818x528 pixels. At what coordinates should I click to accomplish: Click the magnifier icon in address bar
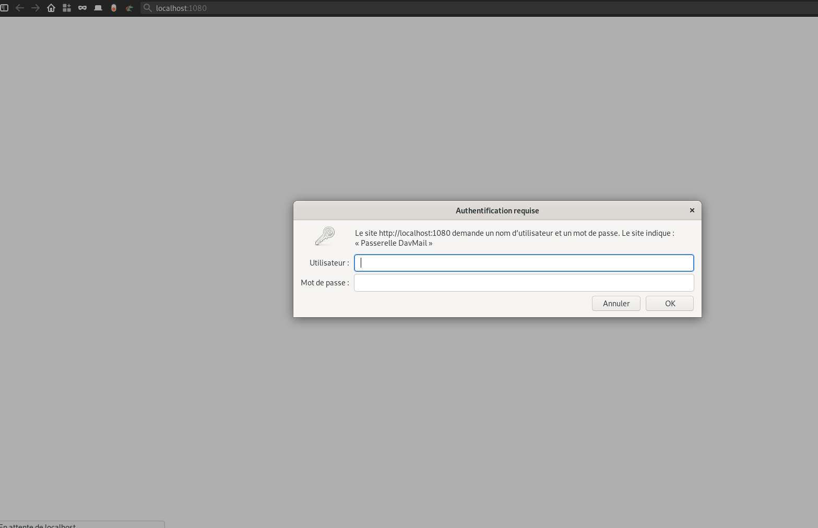pos(148,8)
